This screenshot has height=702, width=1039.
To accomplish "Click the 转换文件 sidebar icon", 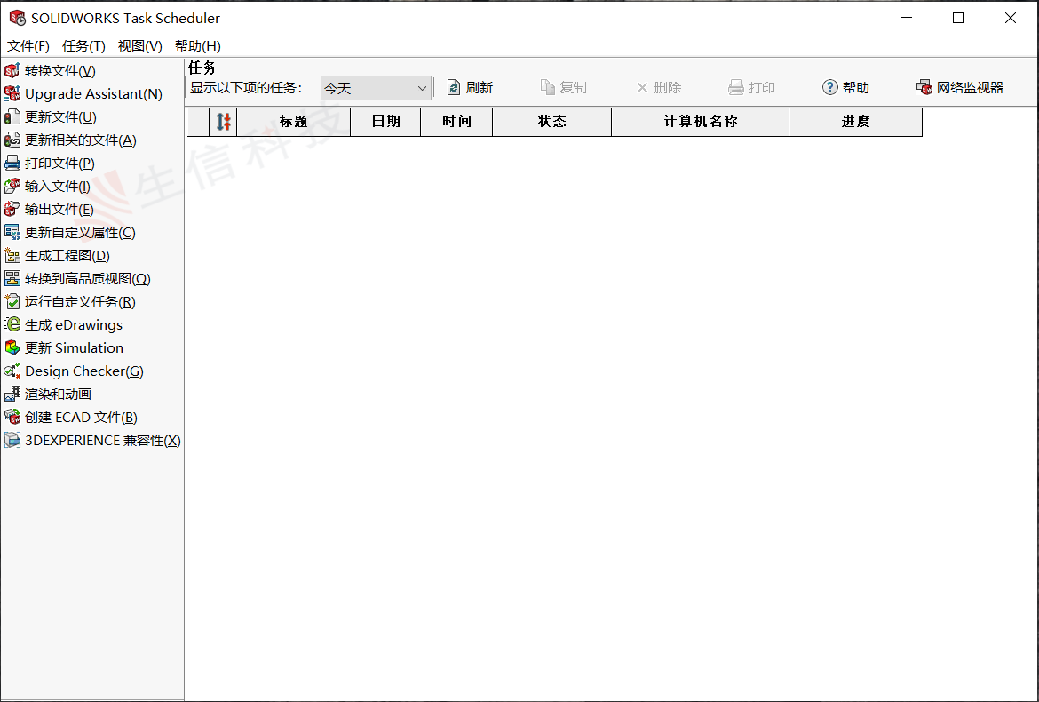I will 12,71.
